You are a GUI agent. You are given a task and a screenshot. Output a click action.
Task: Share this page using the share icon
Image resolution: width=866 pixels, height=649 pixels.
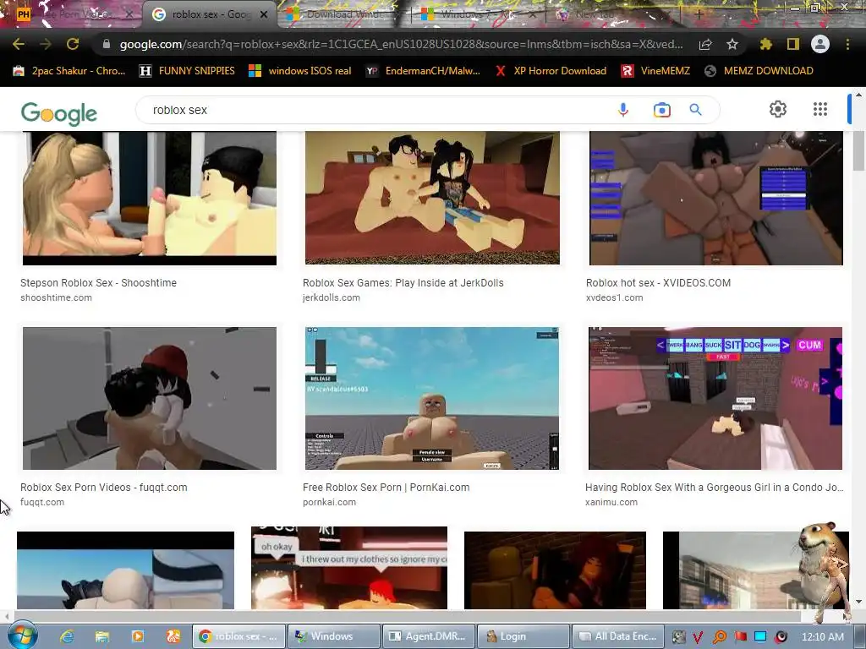(x=705, y=44)
